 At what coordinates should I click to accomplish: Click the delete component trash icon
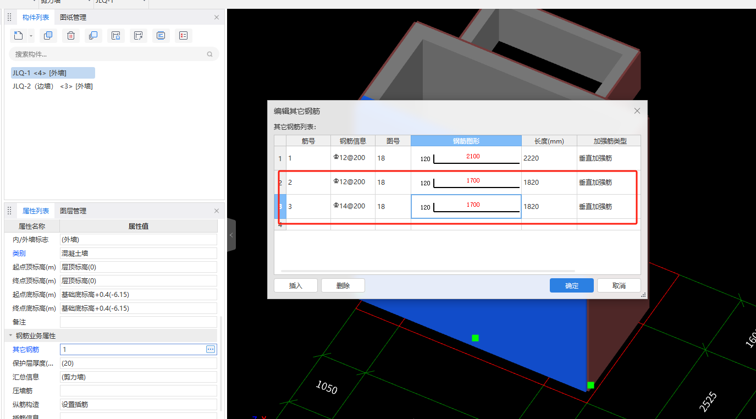[71, 36]
